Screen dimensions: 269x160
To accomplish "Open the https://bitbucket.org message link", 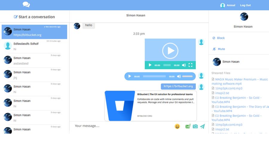I will (x=178, y=86).
